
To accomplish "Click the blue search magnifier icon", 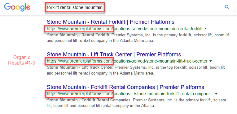I will click(x=227, y=7).
